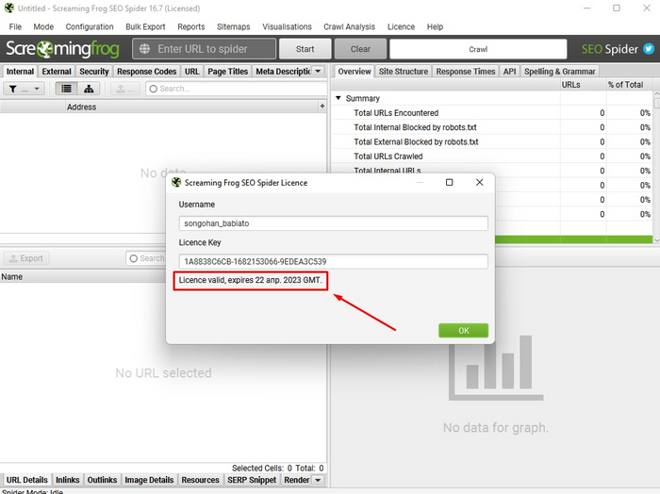Click the upper export upload icon
The height and width of the screenshot is (494, 660).
click(121, 89)
